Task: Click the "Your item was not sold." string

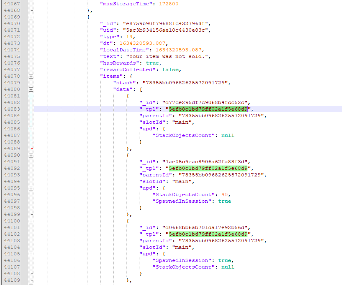Action: coord(168,56)
